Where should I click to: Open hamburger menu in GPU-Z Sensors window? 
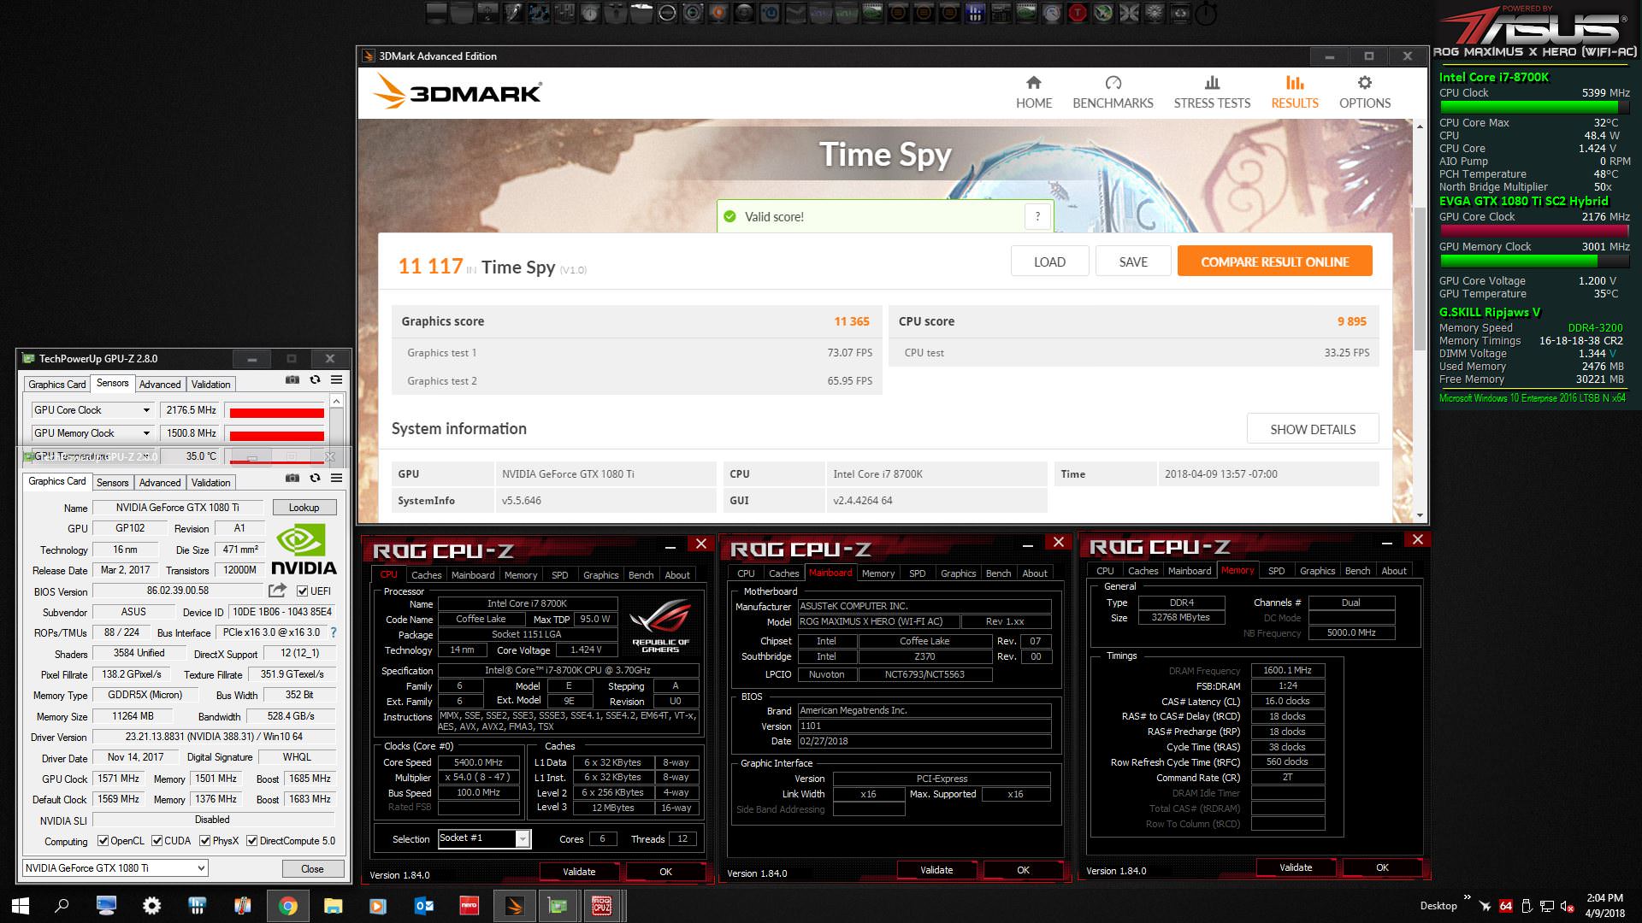click(337, 380)
